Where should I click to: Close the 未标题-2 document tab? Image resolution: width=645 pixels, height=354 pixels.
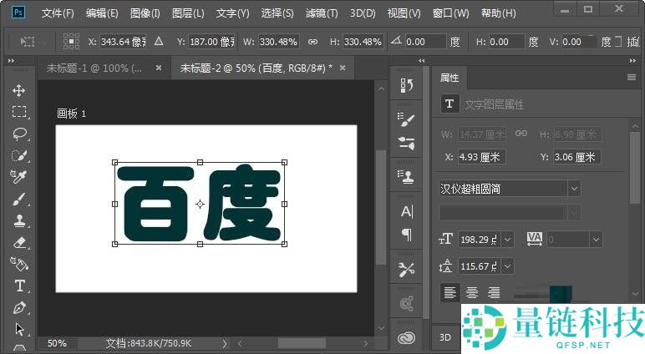[342, 68]
